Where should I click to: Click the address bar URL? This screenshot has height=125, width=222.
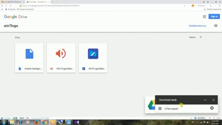(x=51, y=6)
